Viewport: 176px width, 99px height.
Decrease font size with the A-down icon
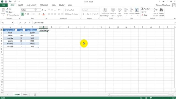point(45,10)
